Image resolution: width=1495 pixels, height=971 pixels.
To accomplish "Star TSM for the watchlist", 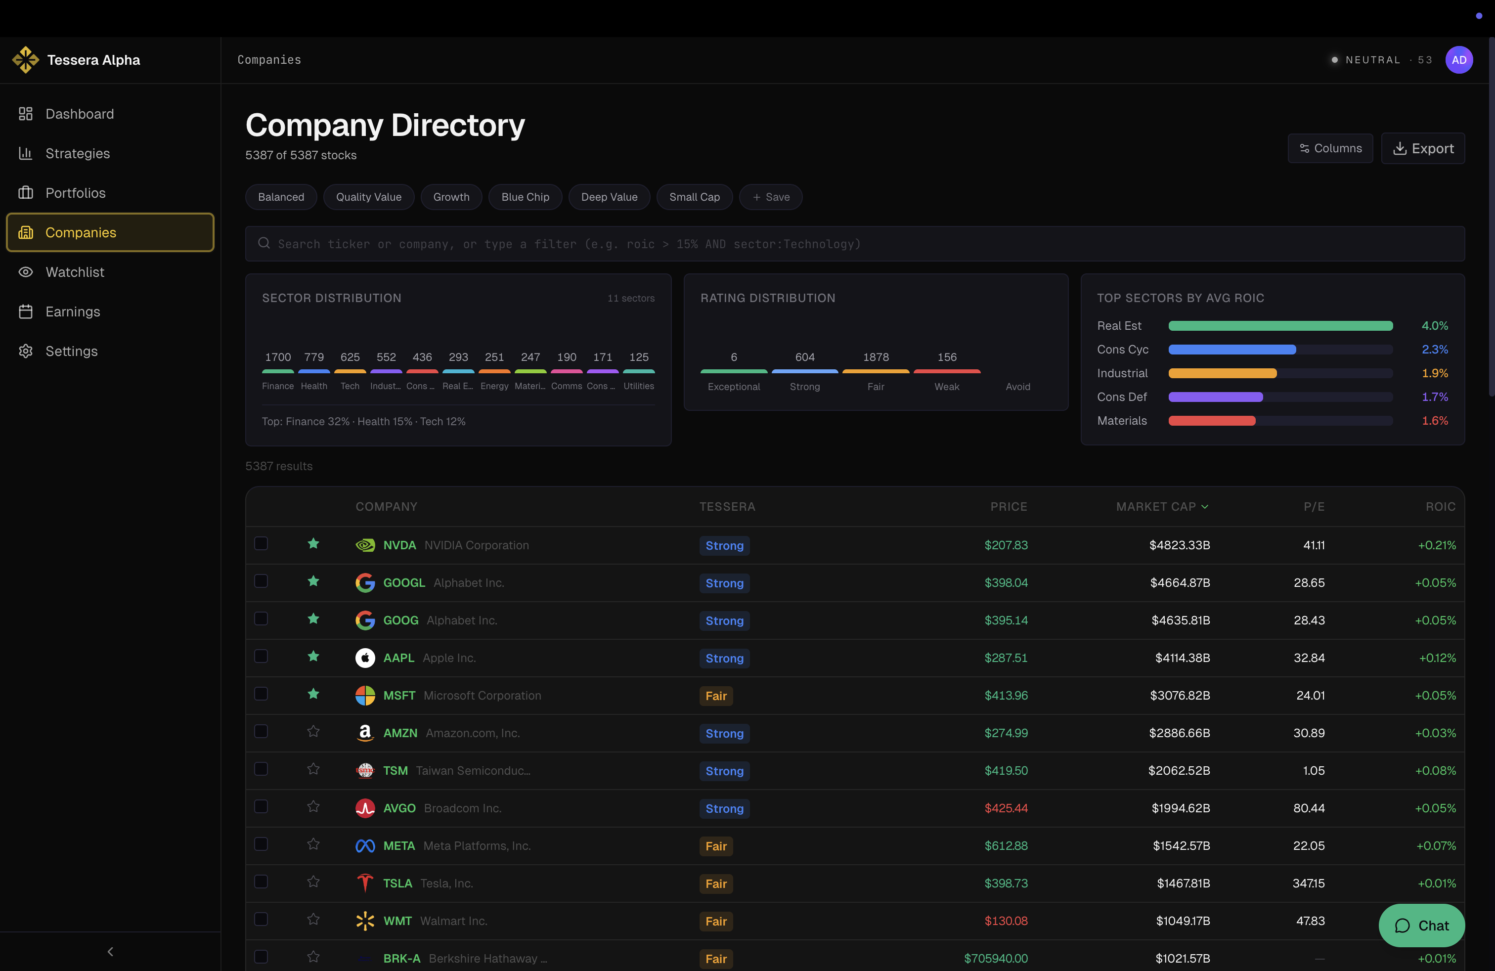I will point(313,769).
